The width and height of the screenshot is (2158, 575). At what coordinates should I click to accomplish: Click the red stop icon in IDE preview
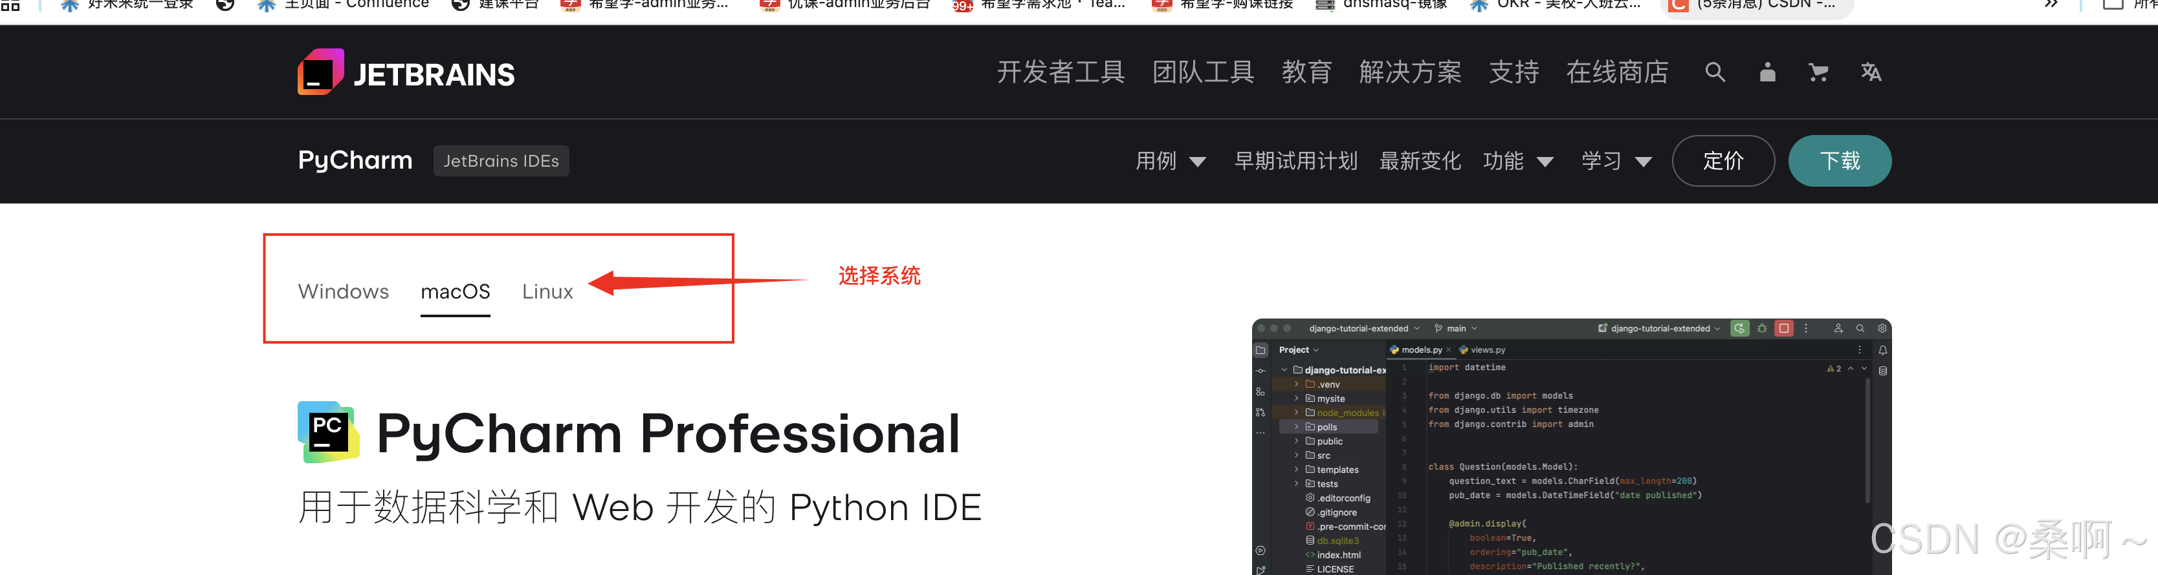click(x=1783, y=328)
